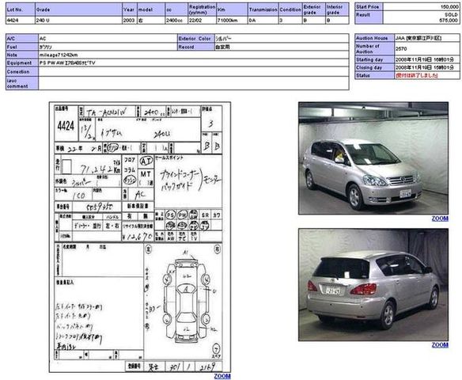Open the front view car photo
The image size is (462, 380).
click(x=373, y=158)
